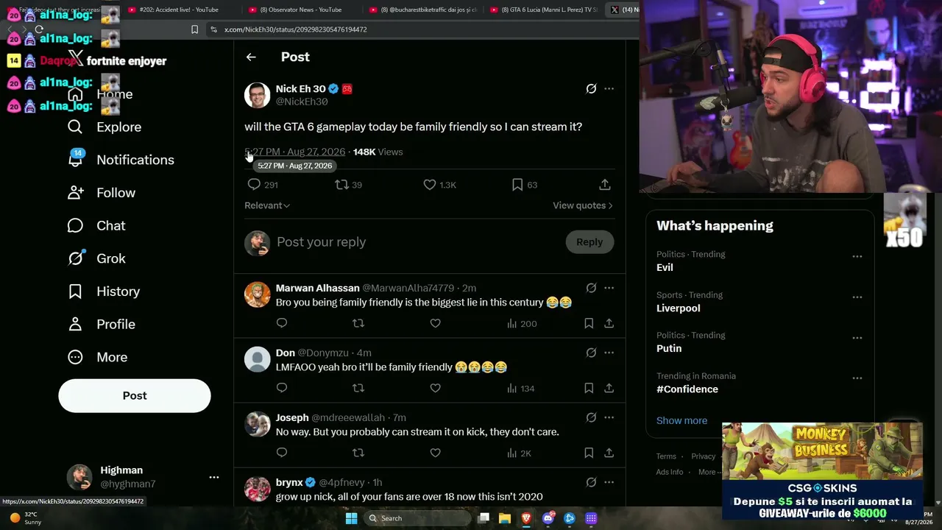Open Follow in the sidebar menu

tap(102, 193)
